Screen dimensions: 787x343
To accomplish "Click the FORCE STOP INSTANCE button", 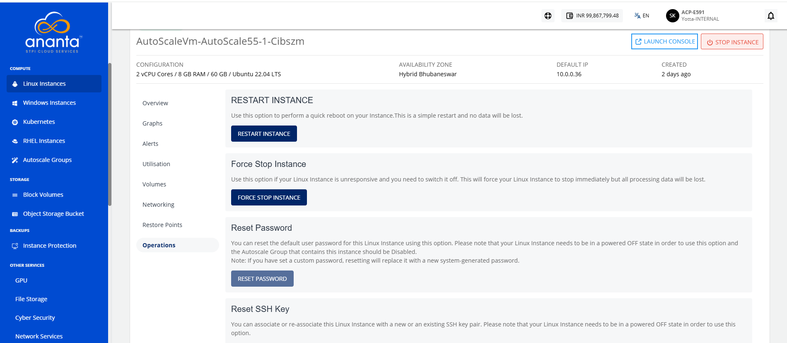I will 269,197.
